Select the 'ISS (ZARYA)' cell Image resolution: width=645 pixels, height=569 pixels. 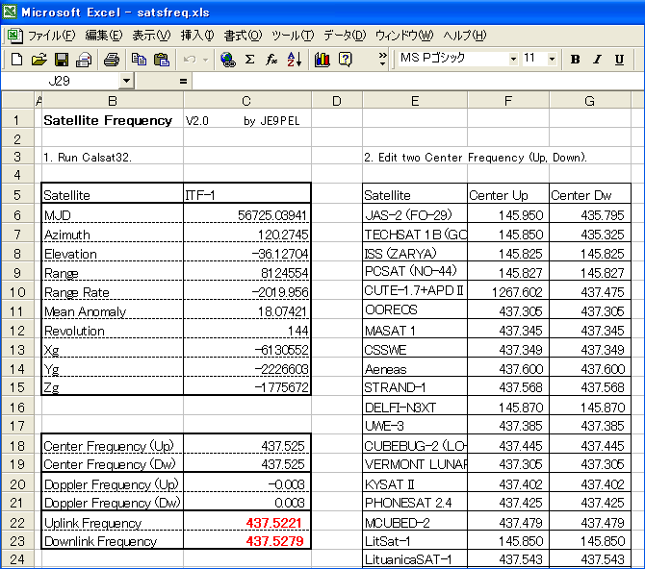click(415, 254)
